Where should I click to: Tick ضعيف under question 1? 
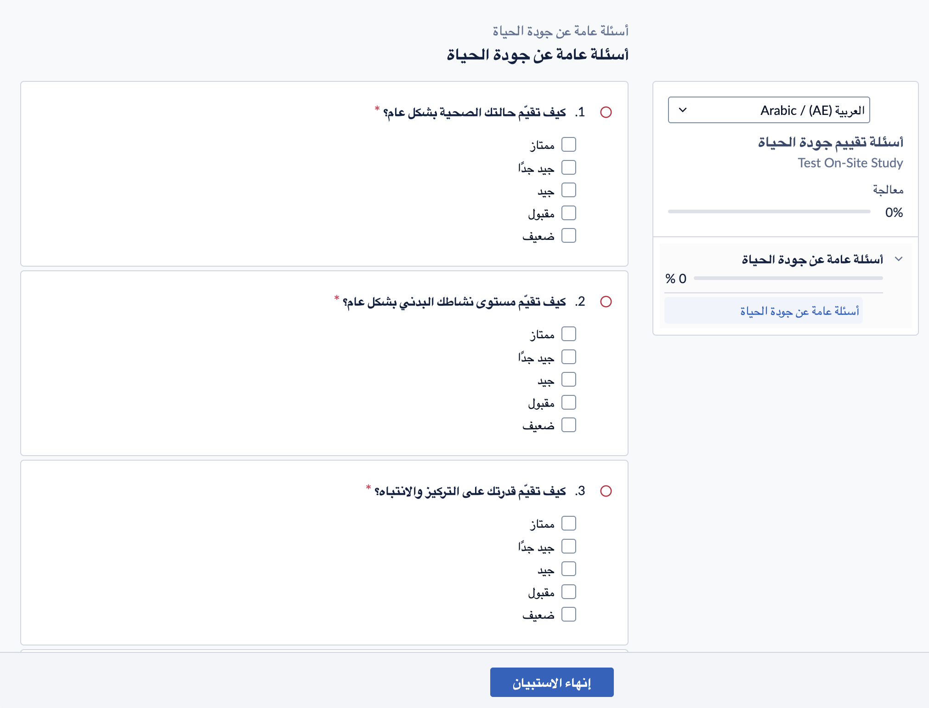pyautogui.click(x=569, y=235)
